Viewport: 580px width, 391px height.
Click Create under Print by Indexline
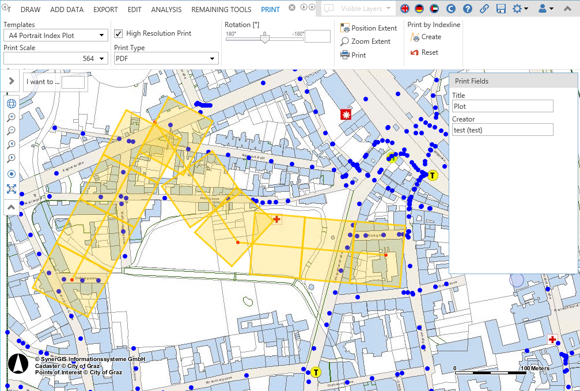(x=425, y=37)
